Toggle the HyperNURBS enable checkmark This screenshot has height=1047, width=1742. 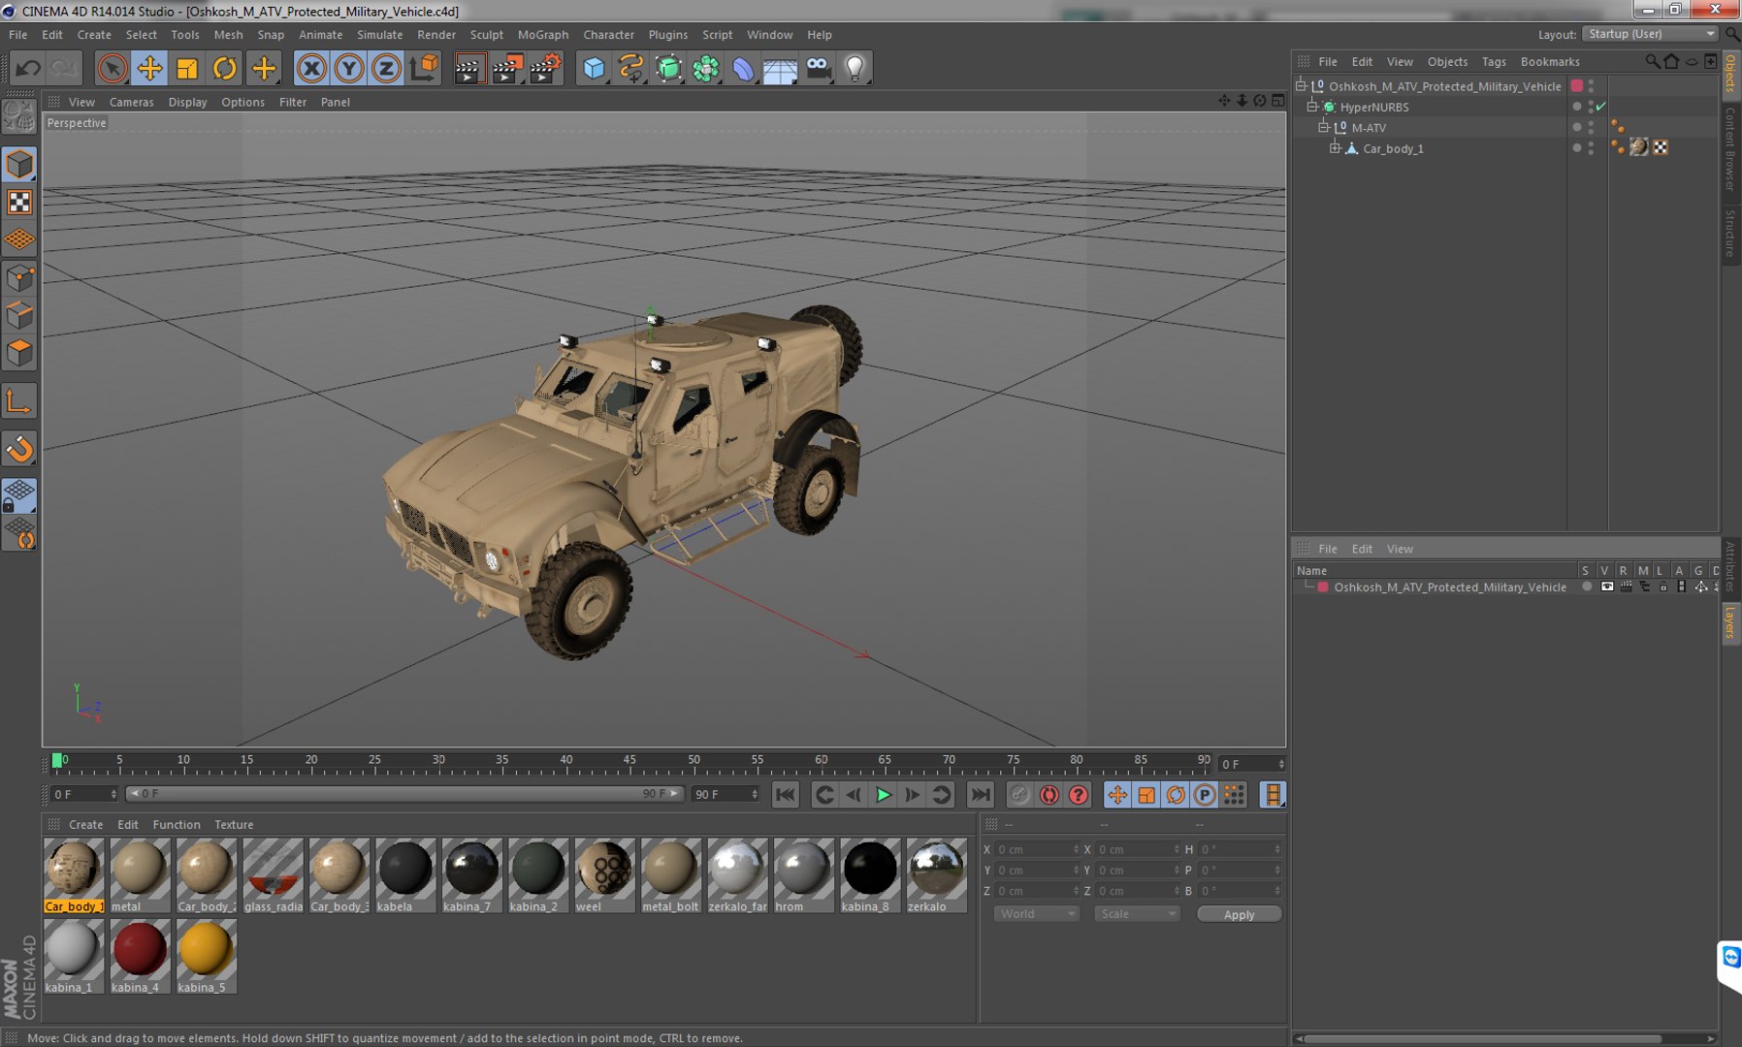click(x=1601, y=107)
